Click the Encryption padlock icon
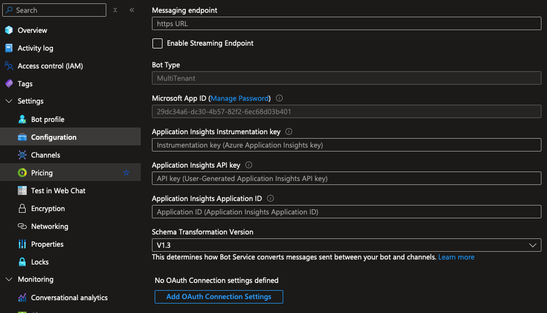Viewport: 547px width, 313px height. pos(22,208)
